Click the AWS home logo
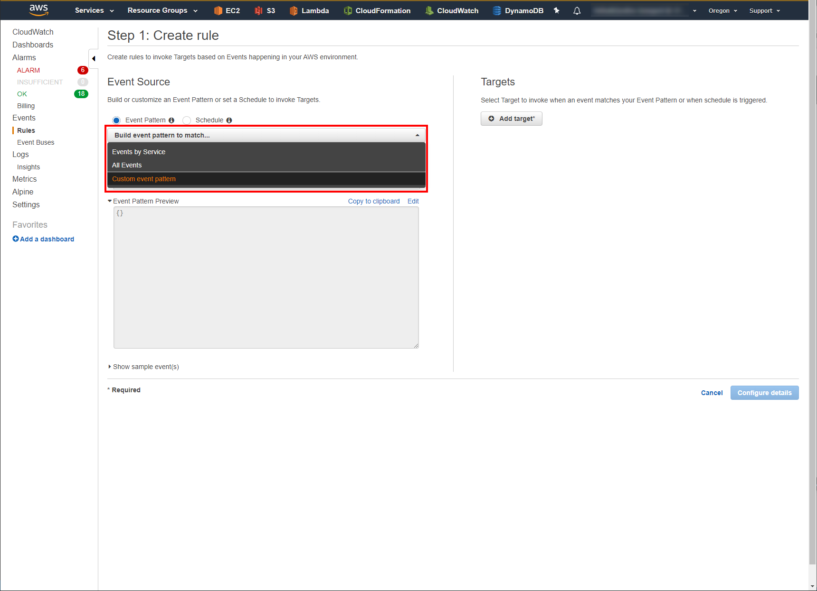817x591 pixels. click(38, 10)
